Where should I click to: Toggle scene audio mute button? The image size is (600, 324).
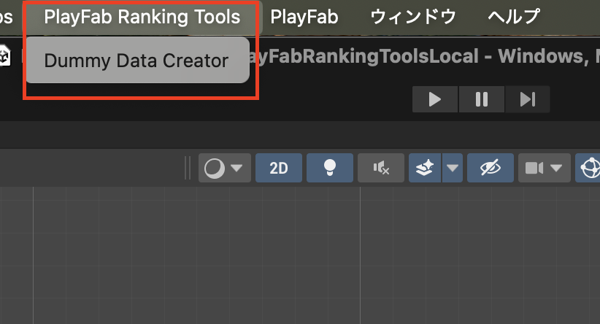tap(381, 168)
